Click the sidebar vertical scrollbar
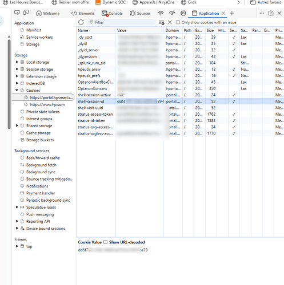The width and height of the screenshot is (284, 285). click(x=9, y=84)
